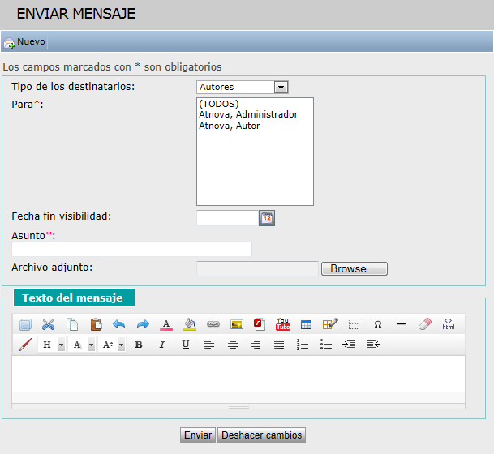The width and height of the screenshot is (494, 454).
Task: Insert a bulleted list
Action: [x=326, y=345]
